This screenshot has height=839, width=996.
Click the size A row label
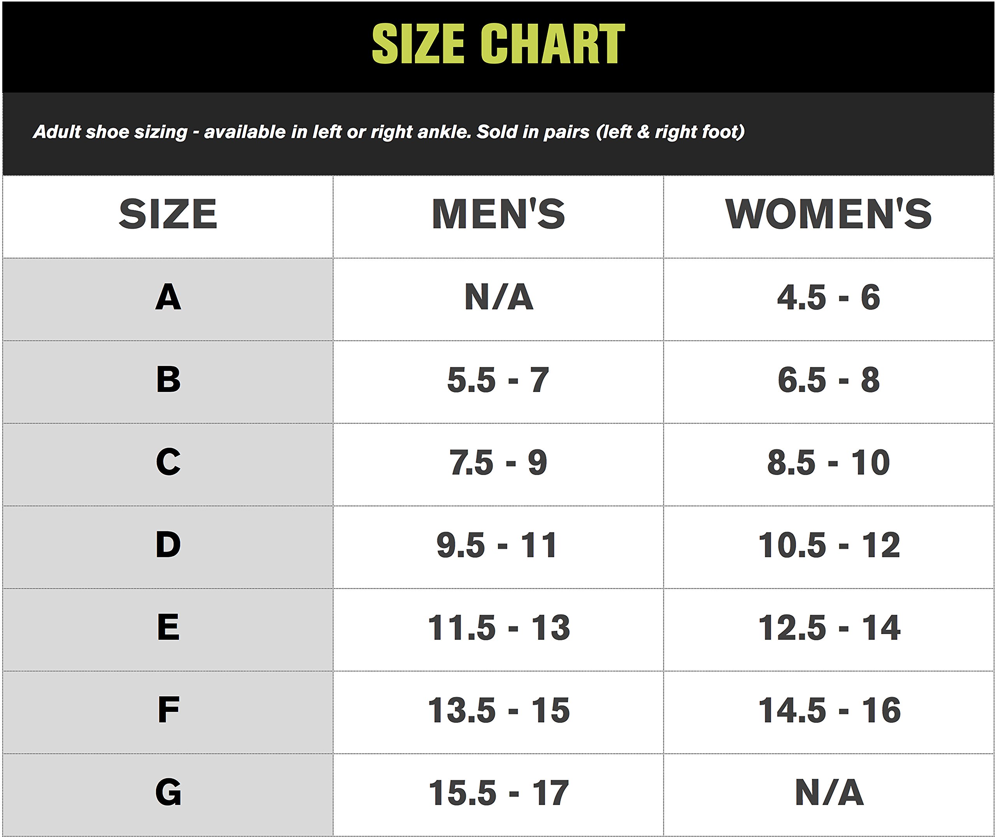click(168, 298)
